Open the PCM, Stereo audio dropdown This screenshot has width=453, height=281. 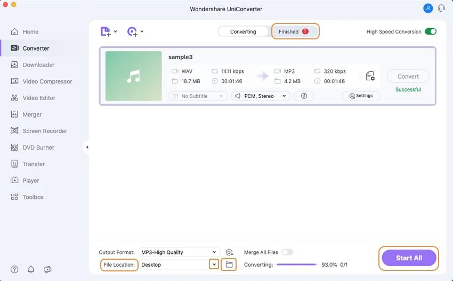coord(261,96)
